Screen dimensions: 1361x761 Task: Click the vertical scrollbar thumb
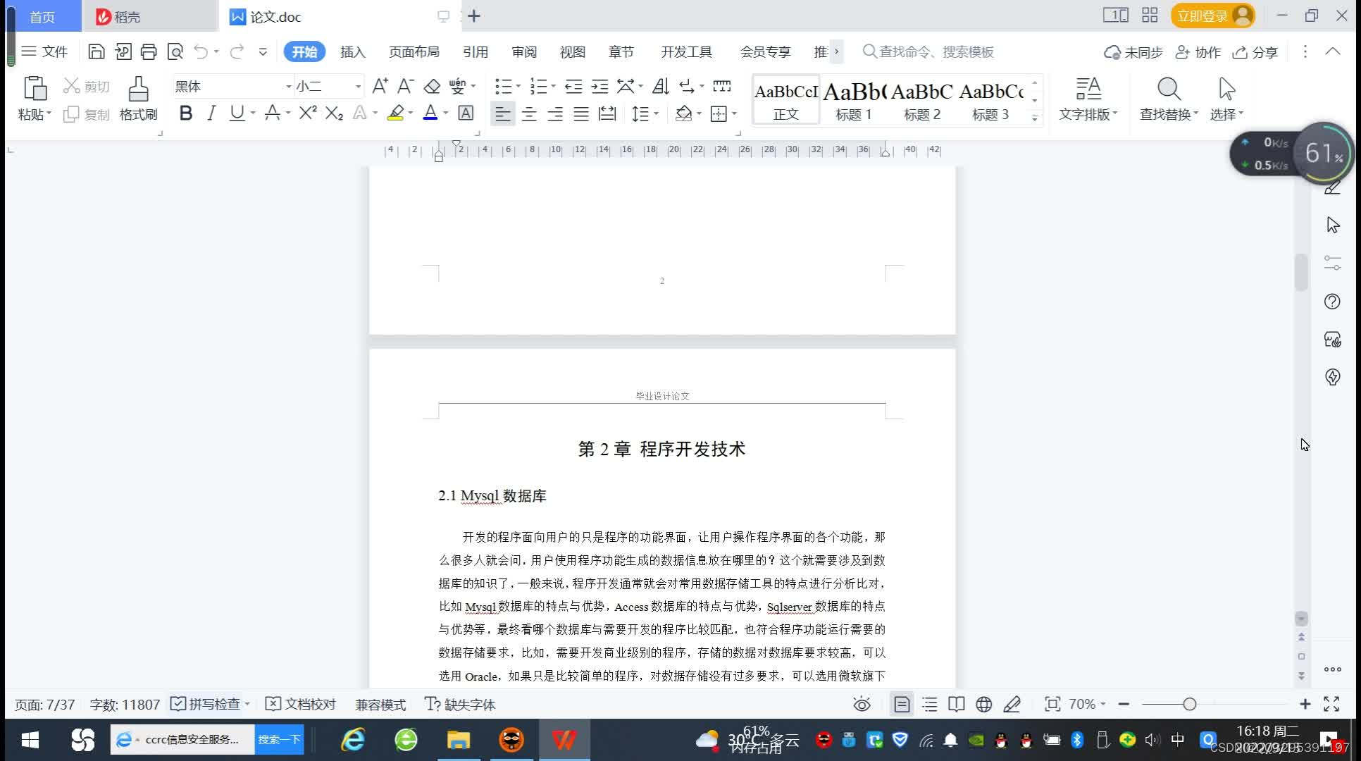[1301, 271]
